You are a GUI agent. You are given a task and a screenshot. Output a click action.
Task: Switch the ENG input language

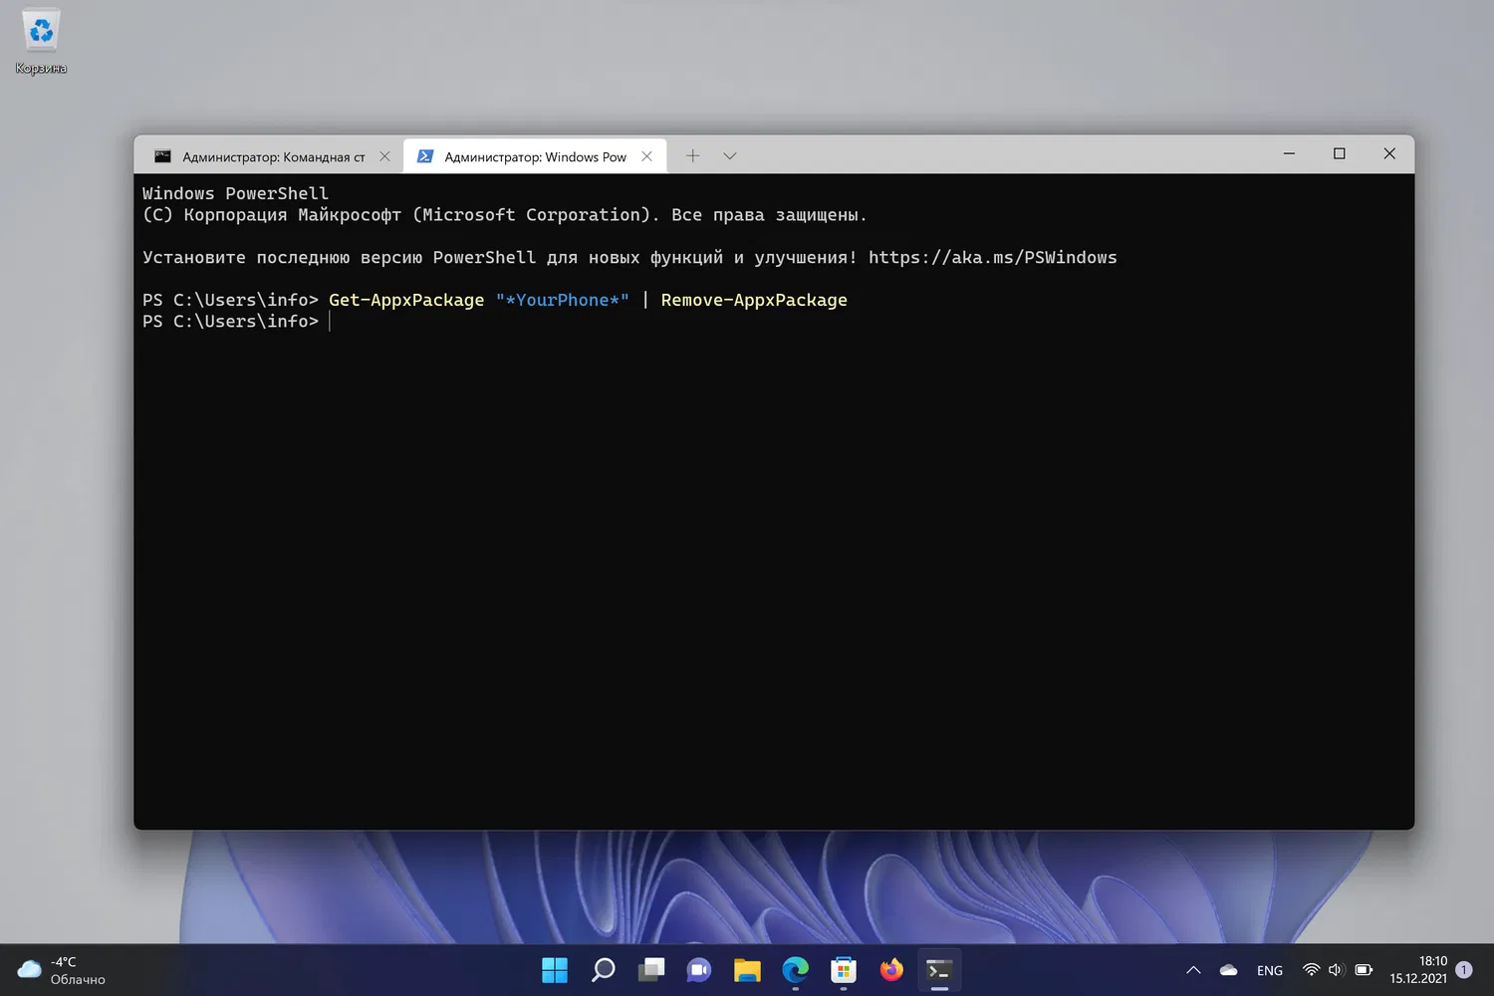point(1270,970)
